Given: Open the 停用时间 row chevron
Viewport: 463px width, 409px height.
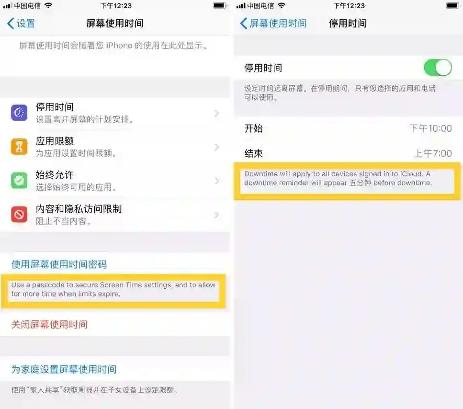Looking at the screenshot, I should tap(216, 114).
